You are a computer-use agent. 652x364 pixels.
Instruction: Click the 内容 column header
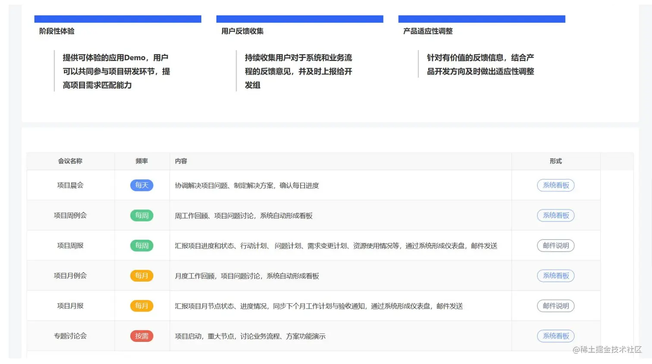[181, 161]
